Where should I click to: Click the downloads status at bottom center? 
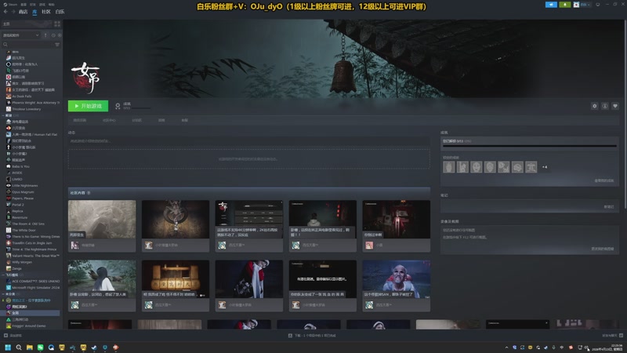click(312, 336)
